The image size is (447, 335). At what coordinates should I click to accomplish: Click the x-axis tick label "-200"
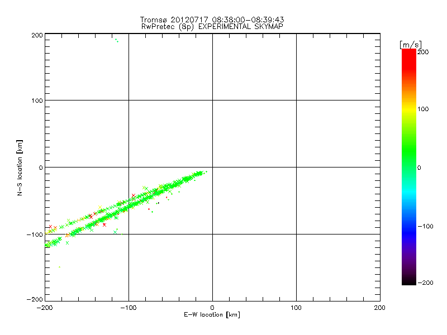pos(45,308)
